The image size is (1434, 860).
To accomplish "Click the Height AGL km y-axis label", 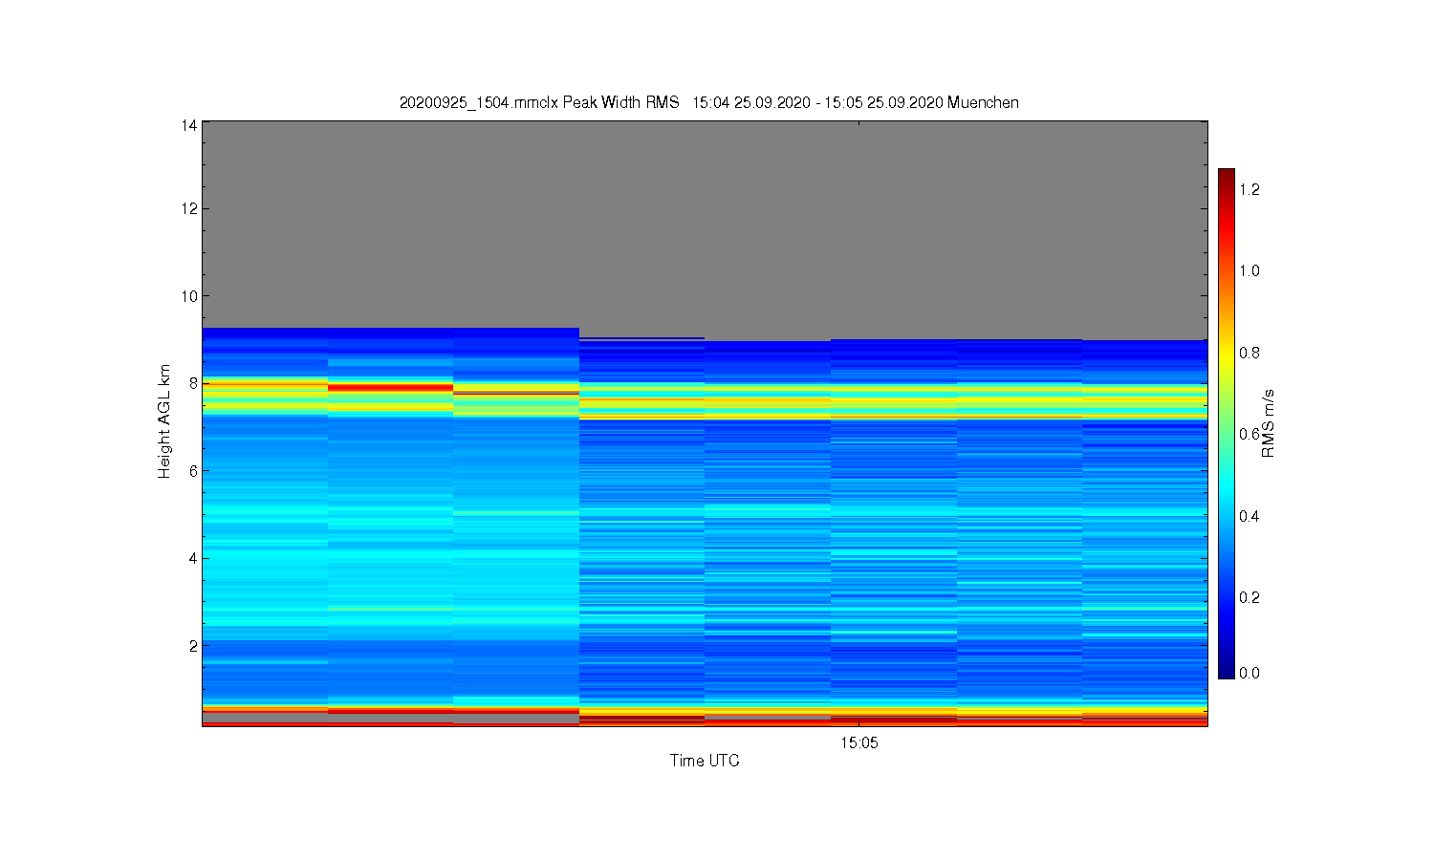I will tap(164, 421).
